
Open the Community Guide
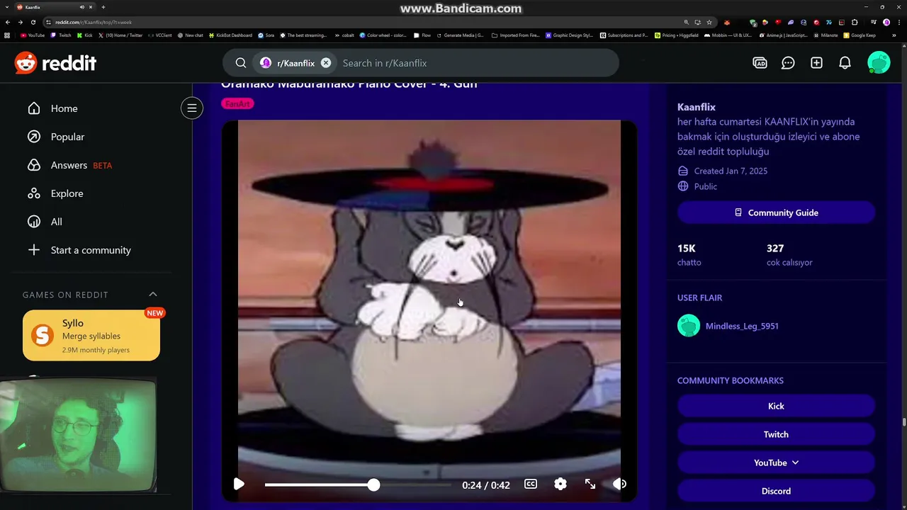[776, 212]
